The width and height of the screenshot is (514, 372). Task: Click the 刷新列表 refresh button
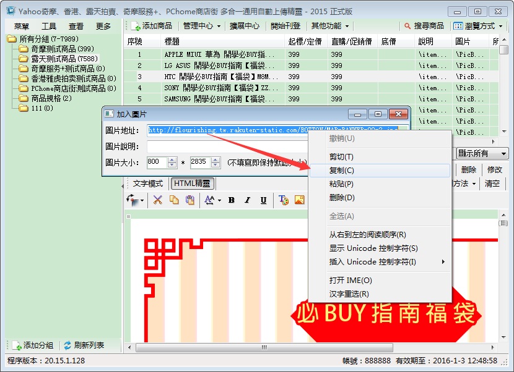point(84,345)
